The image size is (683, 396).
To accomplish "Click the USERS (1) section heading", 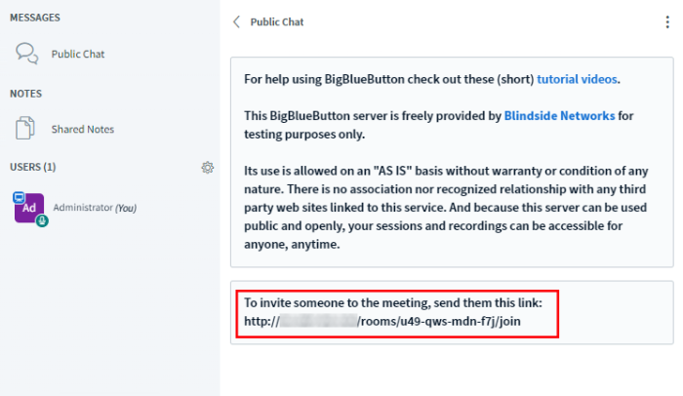I will [32, 167].
